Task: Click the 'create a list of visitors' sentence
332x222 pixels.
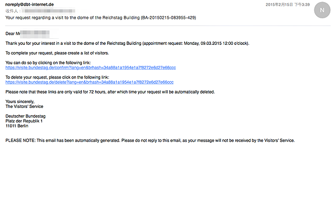Action: [57, 53]
